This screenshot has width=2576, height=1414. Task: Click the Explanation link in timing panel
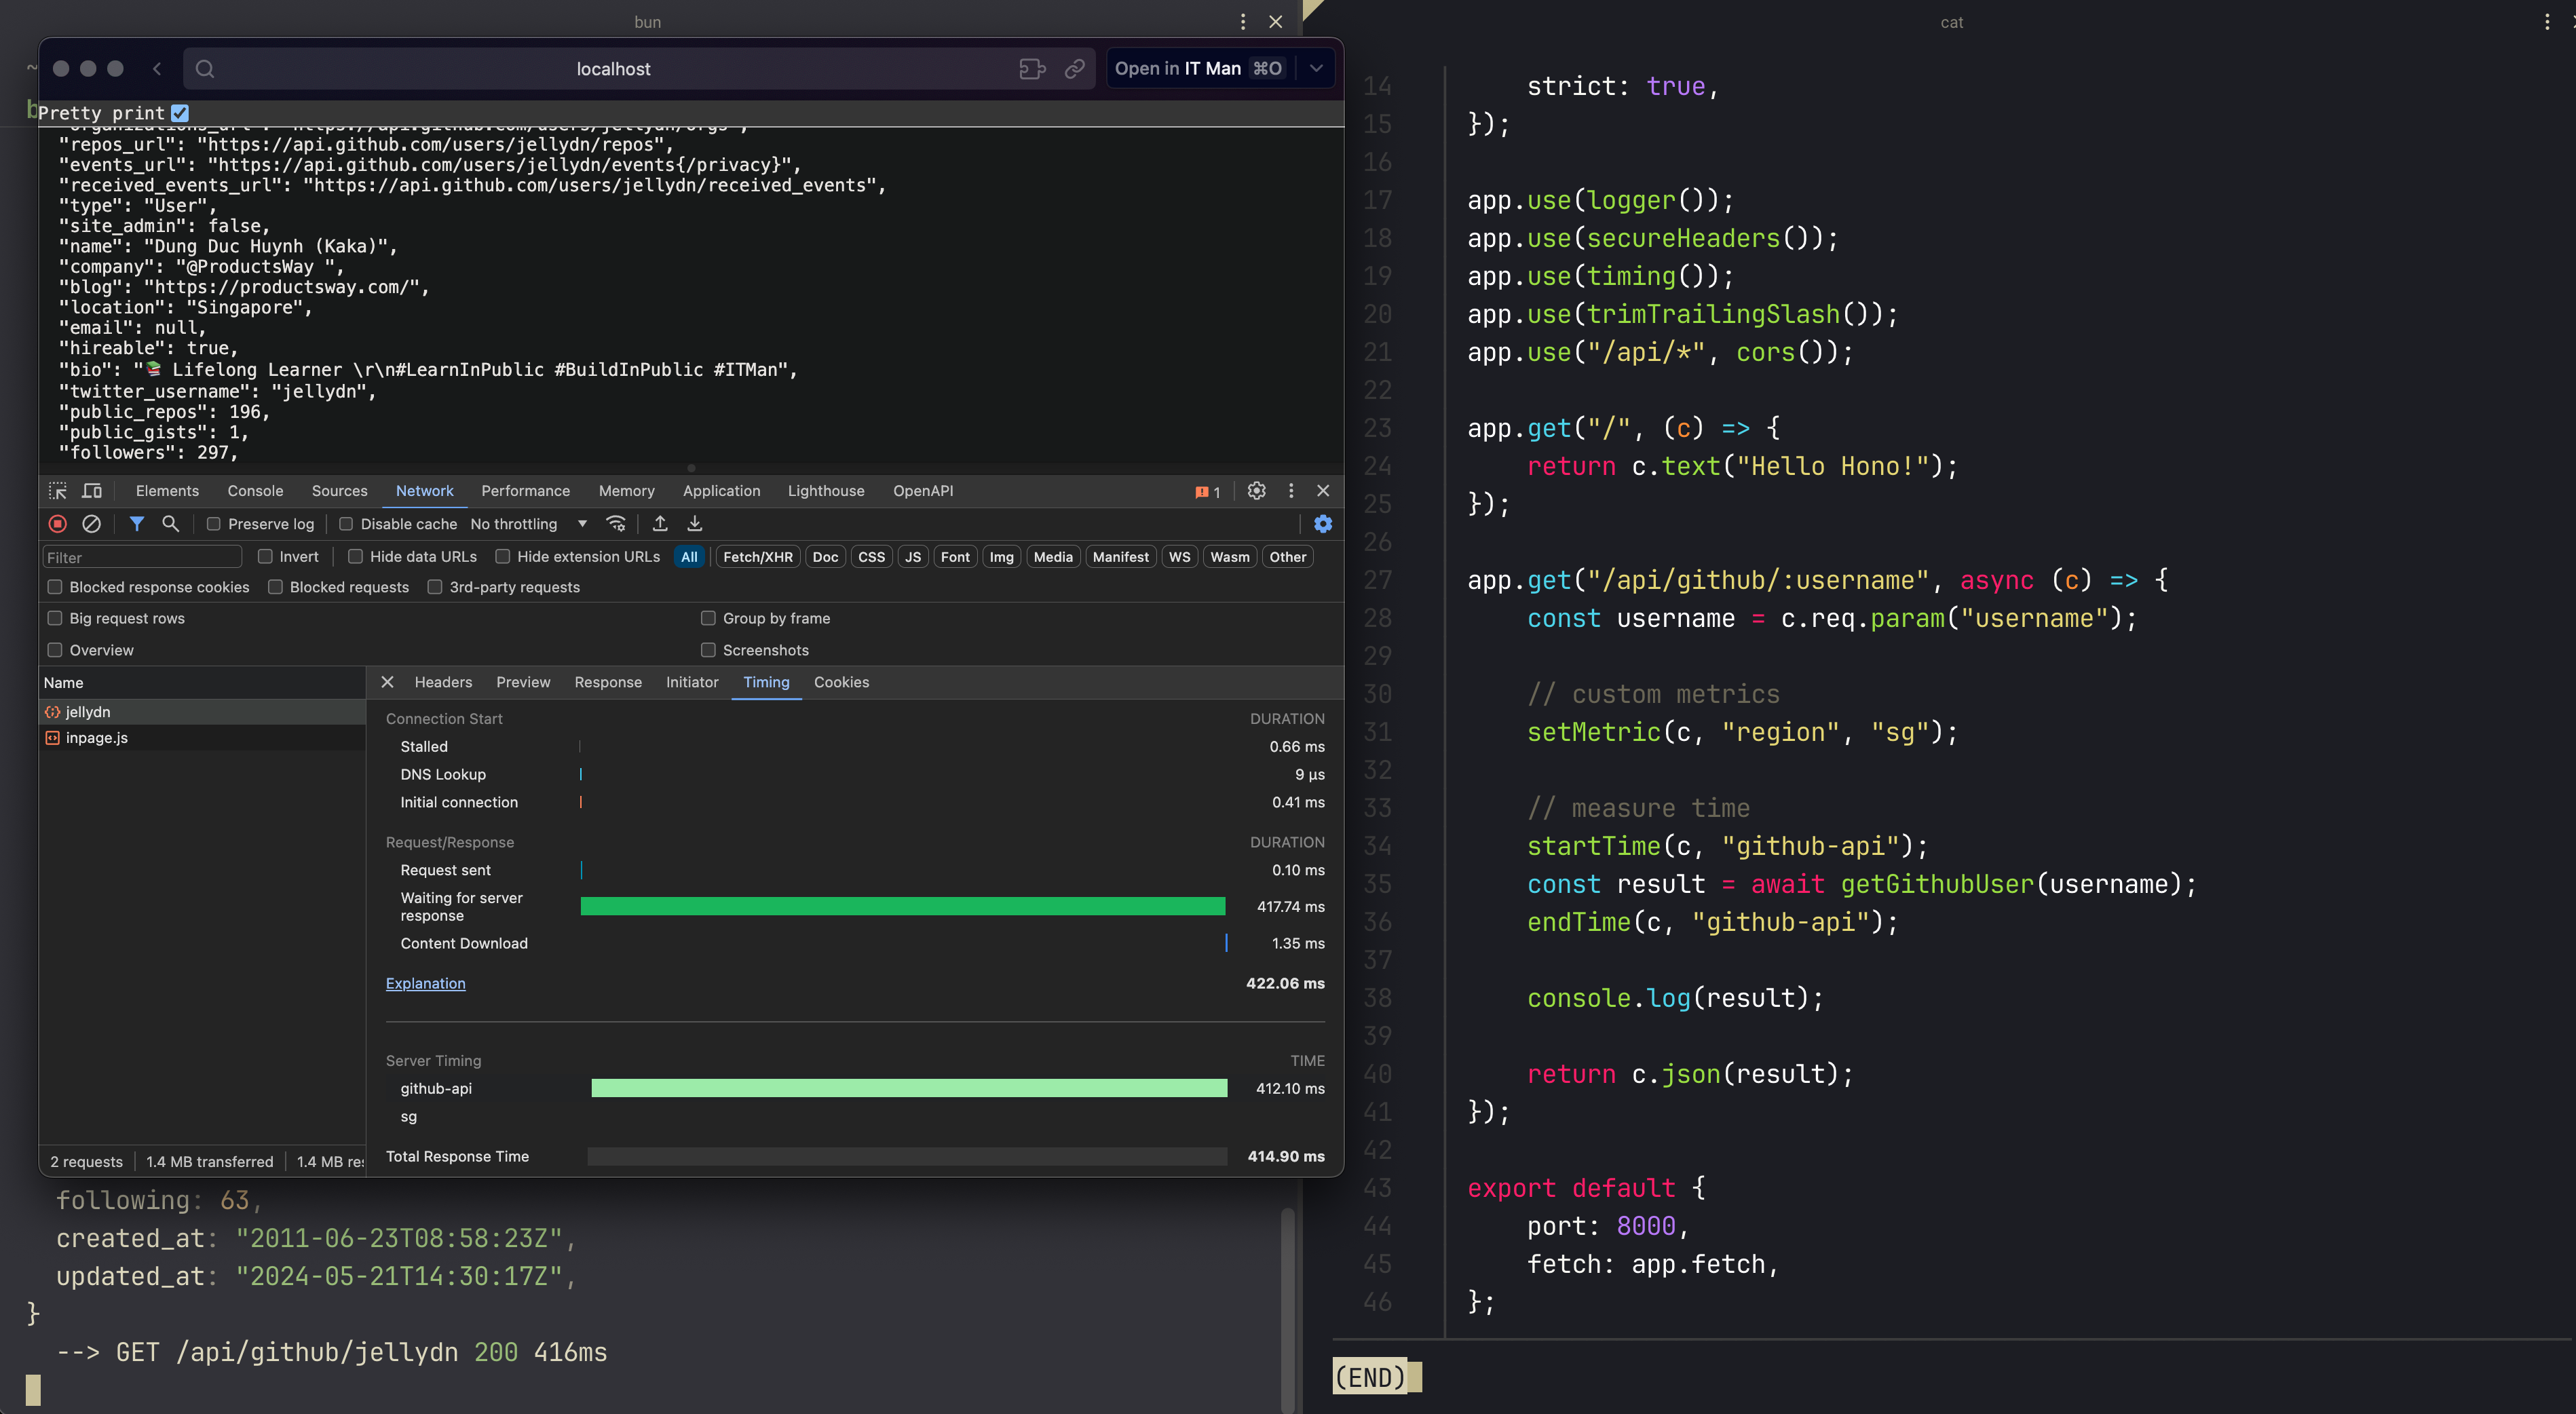click(425, 982)
